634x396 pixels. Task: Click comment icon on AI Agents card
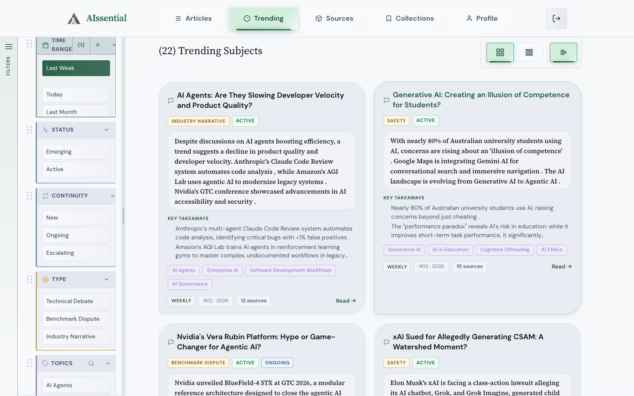coord(171,101)
